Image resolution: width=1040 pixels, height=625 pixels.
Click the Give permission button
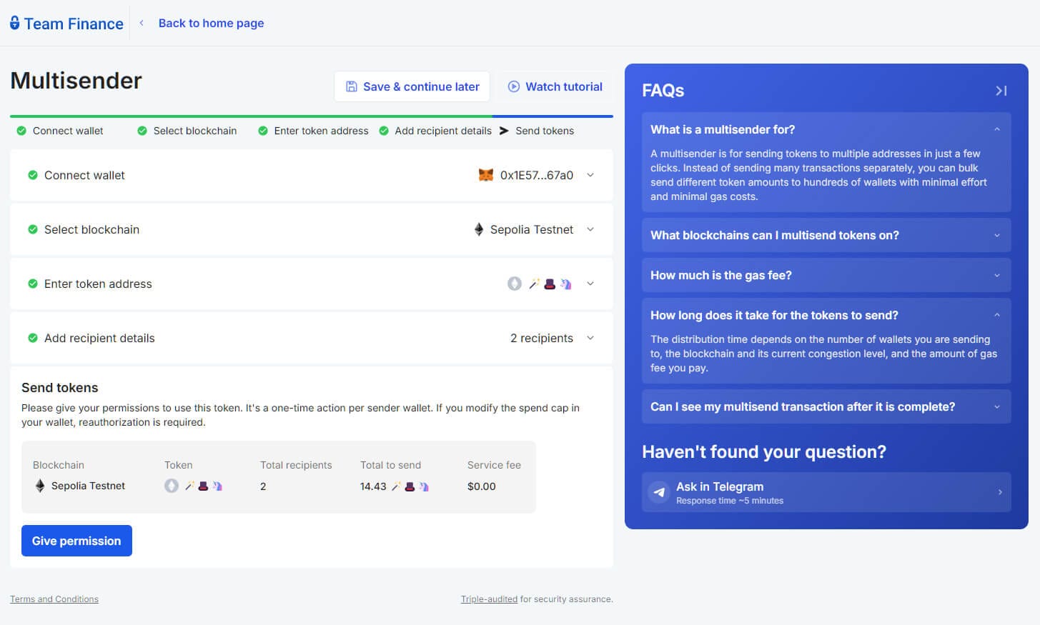click(76, 541)
